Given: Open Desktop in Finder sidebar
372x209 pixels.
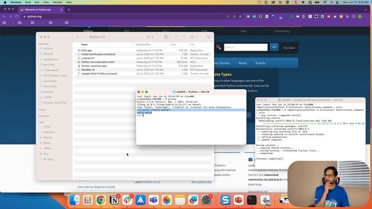Looking at the screenshot, I should [48, 92].
